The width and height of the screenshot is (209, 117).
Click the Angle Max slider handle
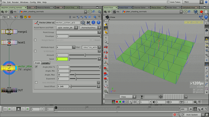75,75
